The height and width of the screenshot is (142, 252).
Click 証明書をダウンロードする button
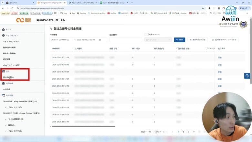coord(224,40)
